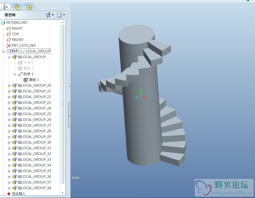Click the 组LOCAL_GROUP_31 group icon
The width and height of the screenshot is (255, 198).
pyautogui.click(x=15, y=148)
